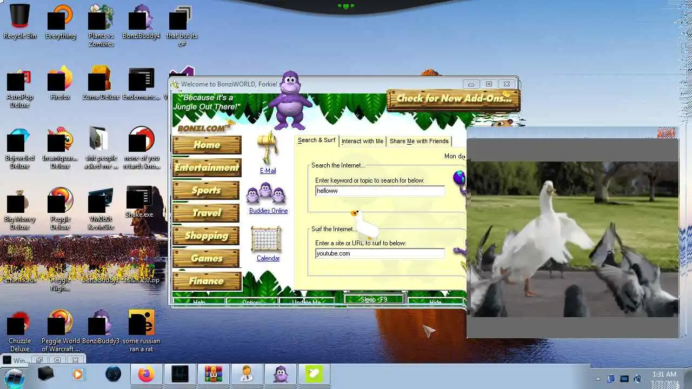The height and width of the screenshot is (389, 692).
Task: Open Bejeweled Deluxe desktop shortcut
Action: point(20,147)
